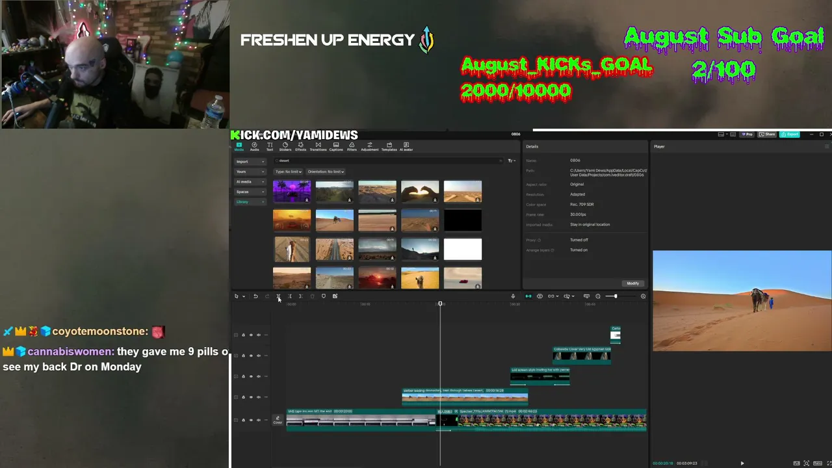Switch to the Text tab
832x468 pixels.
(x=270, y=147)
